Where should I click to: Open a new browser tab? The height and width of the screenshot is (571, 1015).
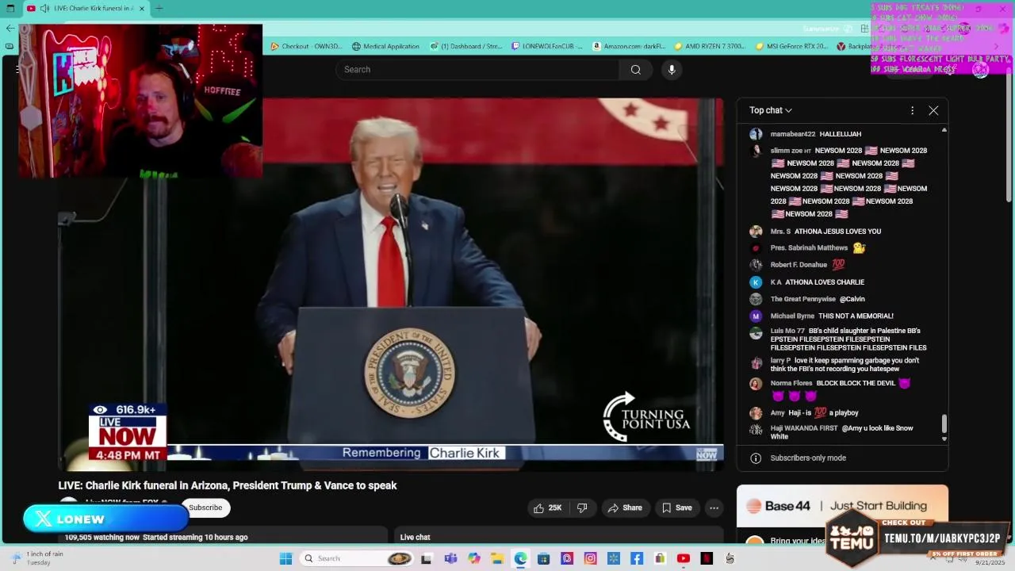pyautogui.click(x=159, y=9)
